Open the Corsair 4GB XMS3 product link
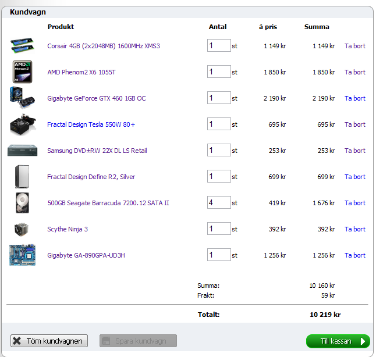 pyautogui.click(x=103, y=46)
